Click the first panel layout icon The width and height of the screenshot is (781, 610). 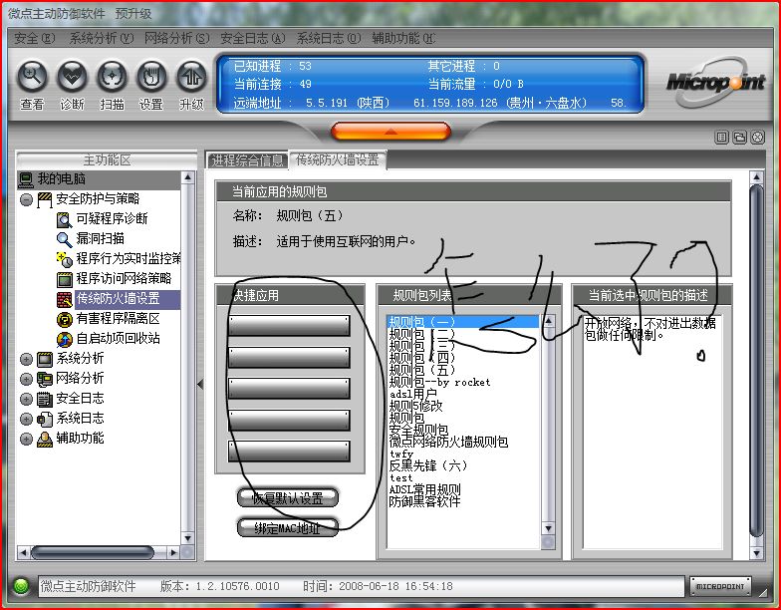(x=721, y=138)
